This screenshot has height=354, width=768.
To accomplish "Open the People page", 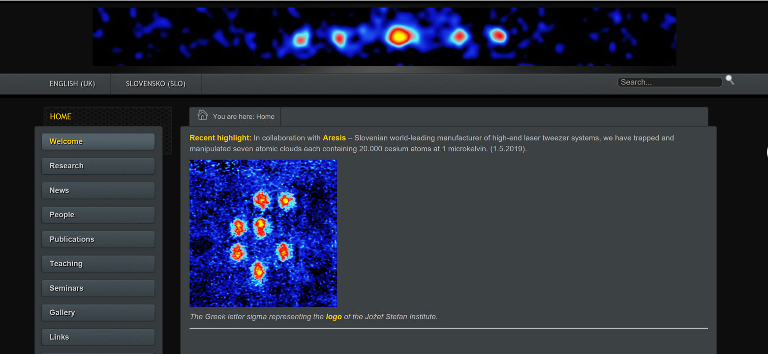I will [98, 215].
